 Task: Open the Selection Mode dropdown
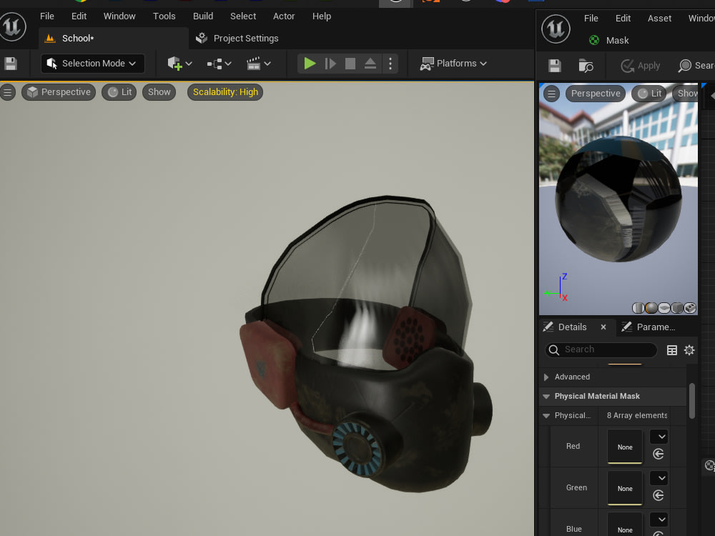[x=93, y=64]
